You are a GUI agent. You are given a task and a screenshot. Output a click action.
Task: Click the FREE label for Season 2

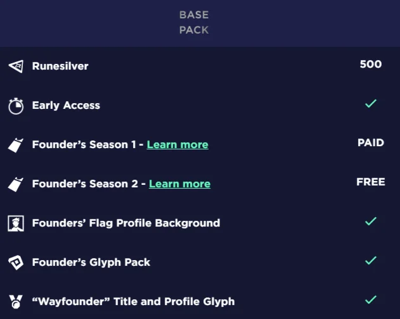point(371,182)
